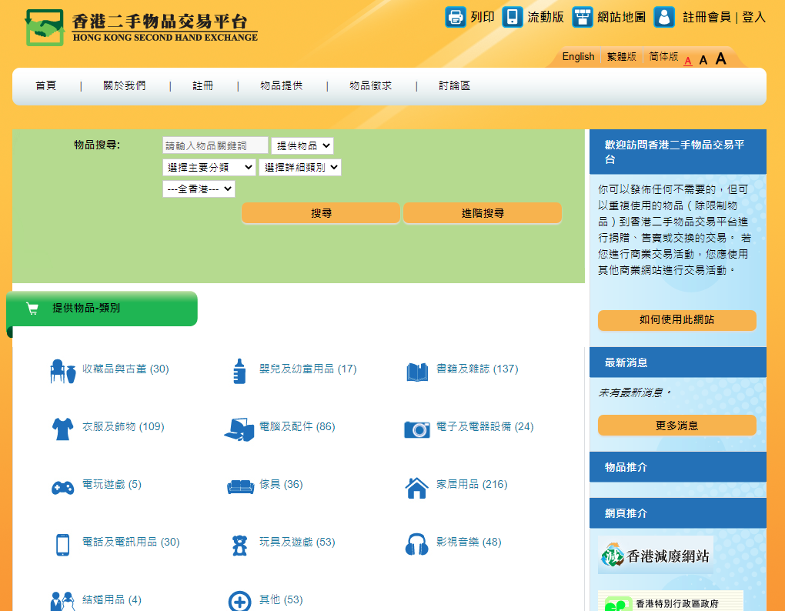
Task: Open the site map icon
Action: click(x=583, y=17)
